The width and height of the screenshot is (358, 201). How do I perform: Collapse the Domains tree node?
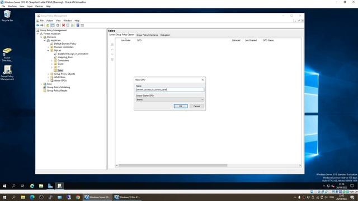coord(41,37)
